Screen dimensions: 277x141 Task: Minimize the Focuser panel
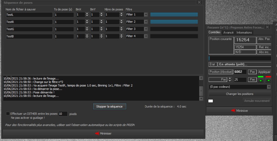239,111
